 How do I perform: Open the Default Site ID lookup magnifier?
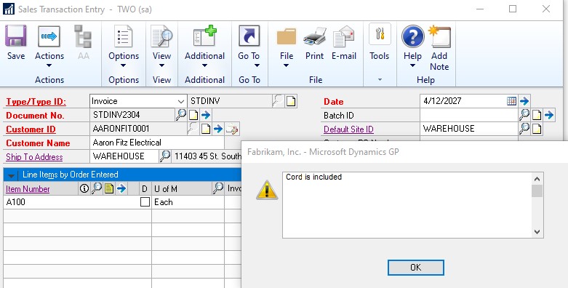(524, 128)
